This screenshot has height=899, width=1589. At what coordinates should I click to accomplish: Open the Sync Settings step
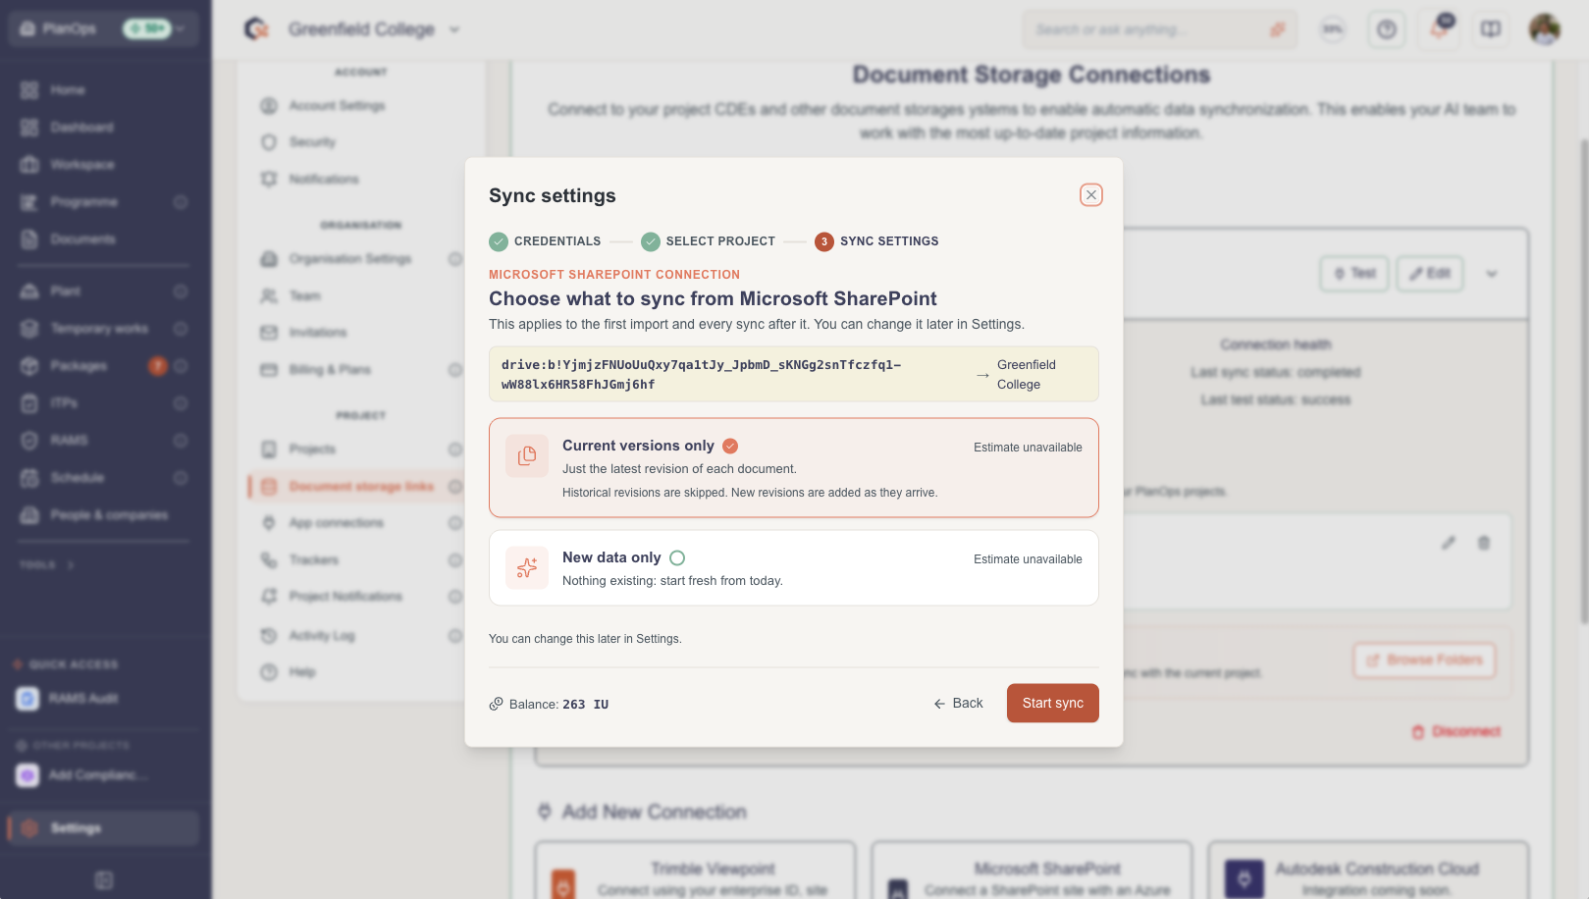876,241
